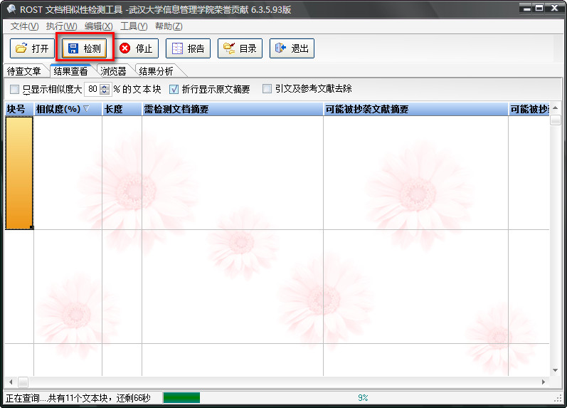Click the 目录 (Directory) toolbar button
This screenshot has width=567, height=408.
coord(240,48)
